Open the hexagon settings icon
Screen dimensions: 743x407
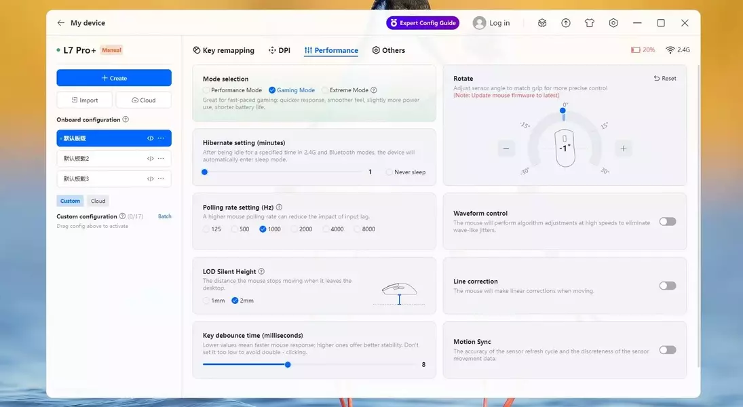tap(613, 23)
